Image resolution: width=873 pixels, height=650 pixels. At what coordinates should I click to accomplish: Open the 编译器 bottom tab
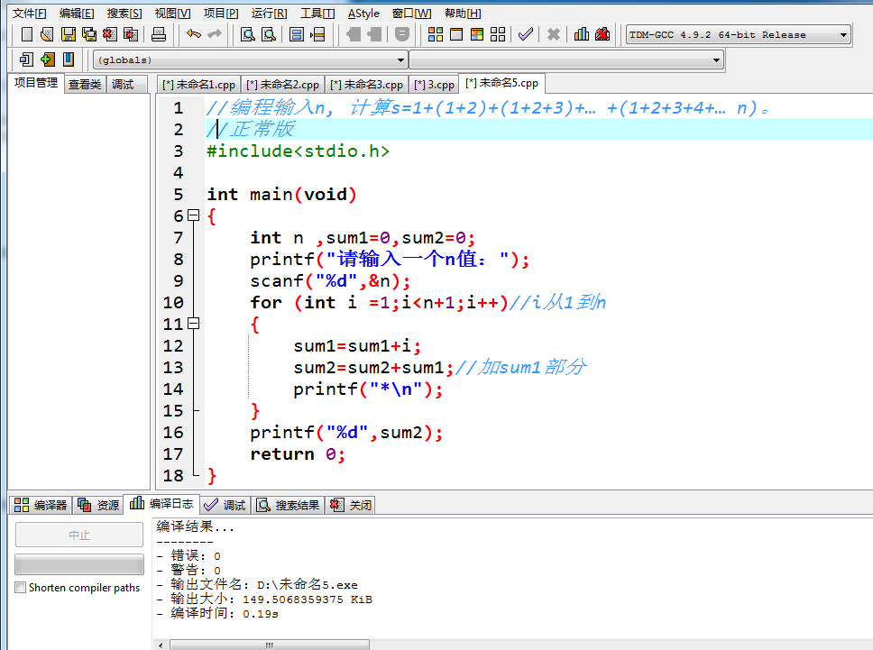pos(41,505)
